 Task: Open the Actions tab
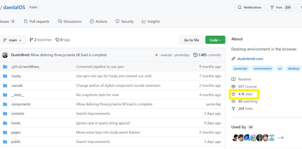98,21
